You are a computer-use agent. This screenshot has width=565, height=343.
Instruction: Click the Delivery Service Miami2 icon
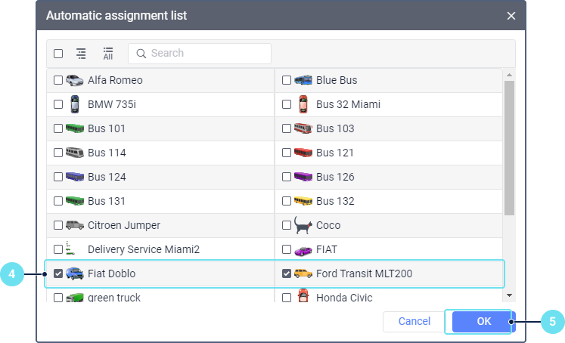point(72,249)
